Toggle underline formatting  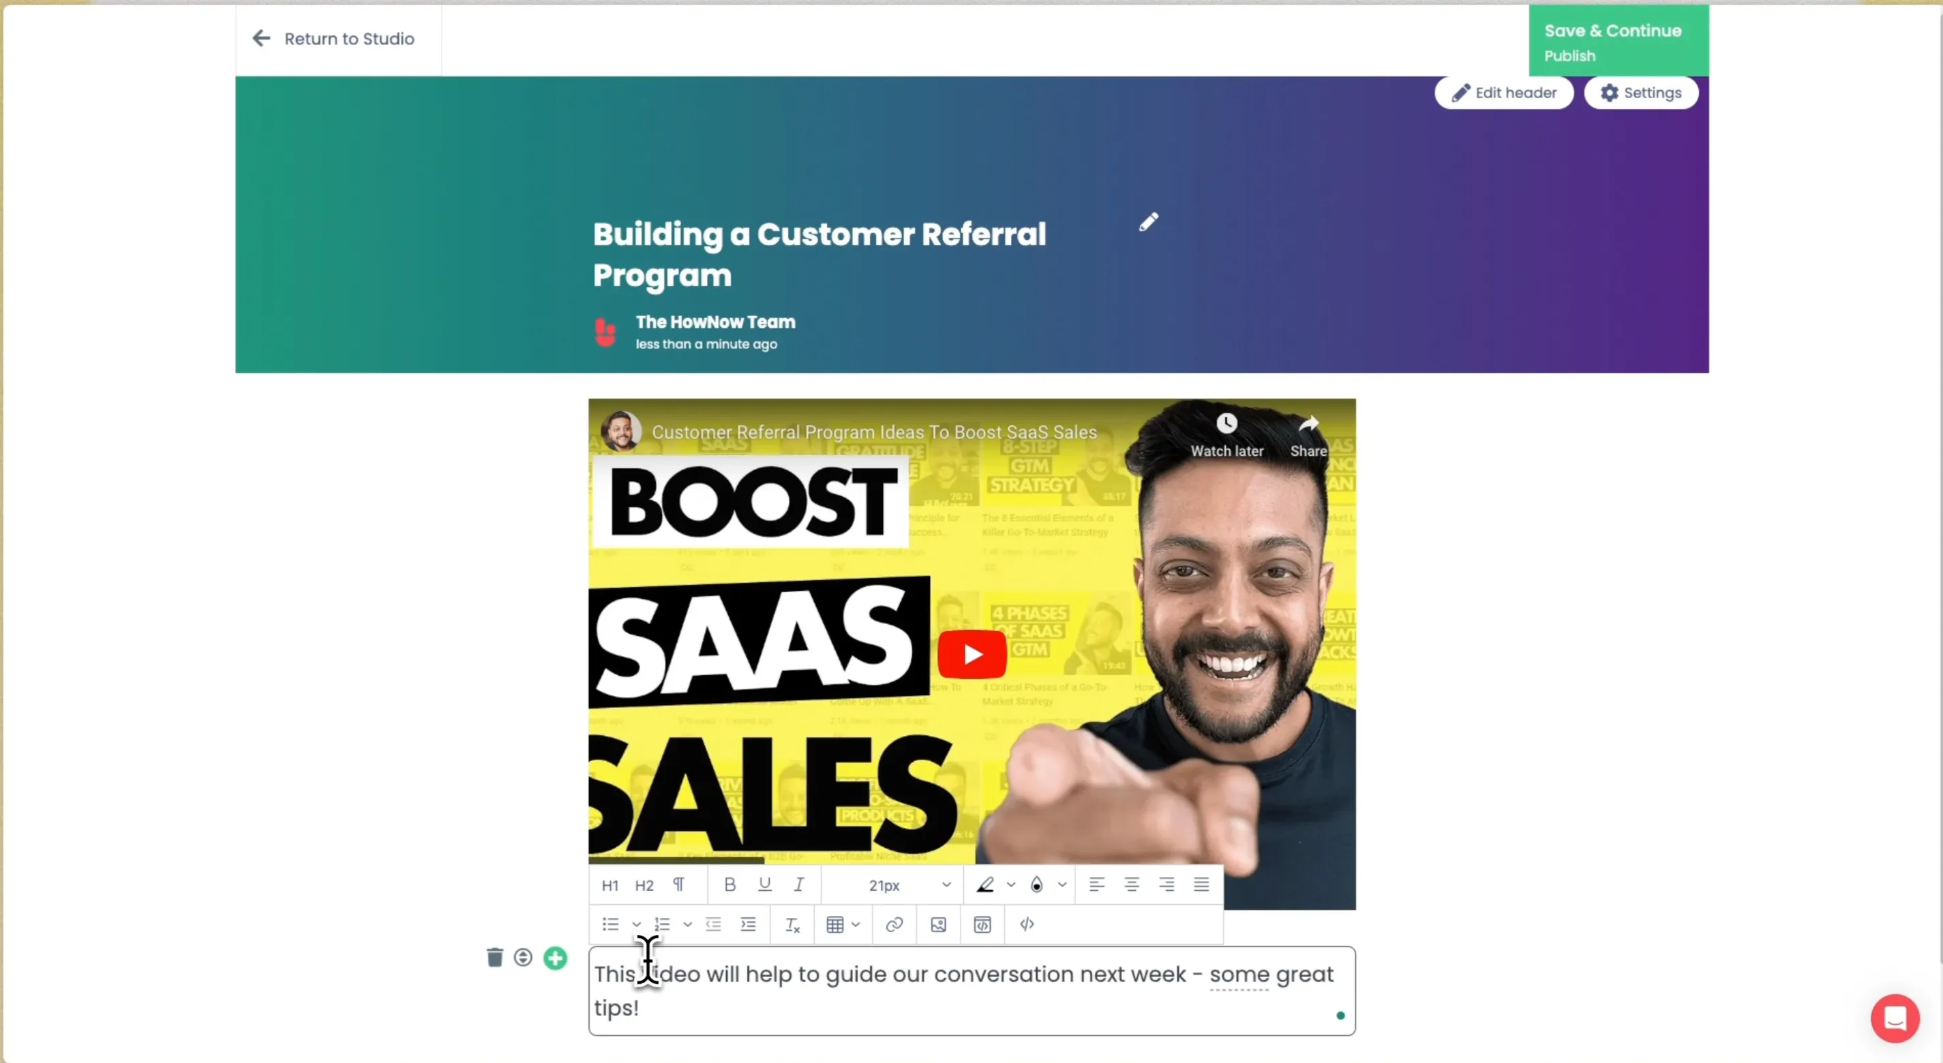764,884
